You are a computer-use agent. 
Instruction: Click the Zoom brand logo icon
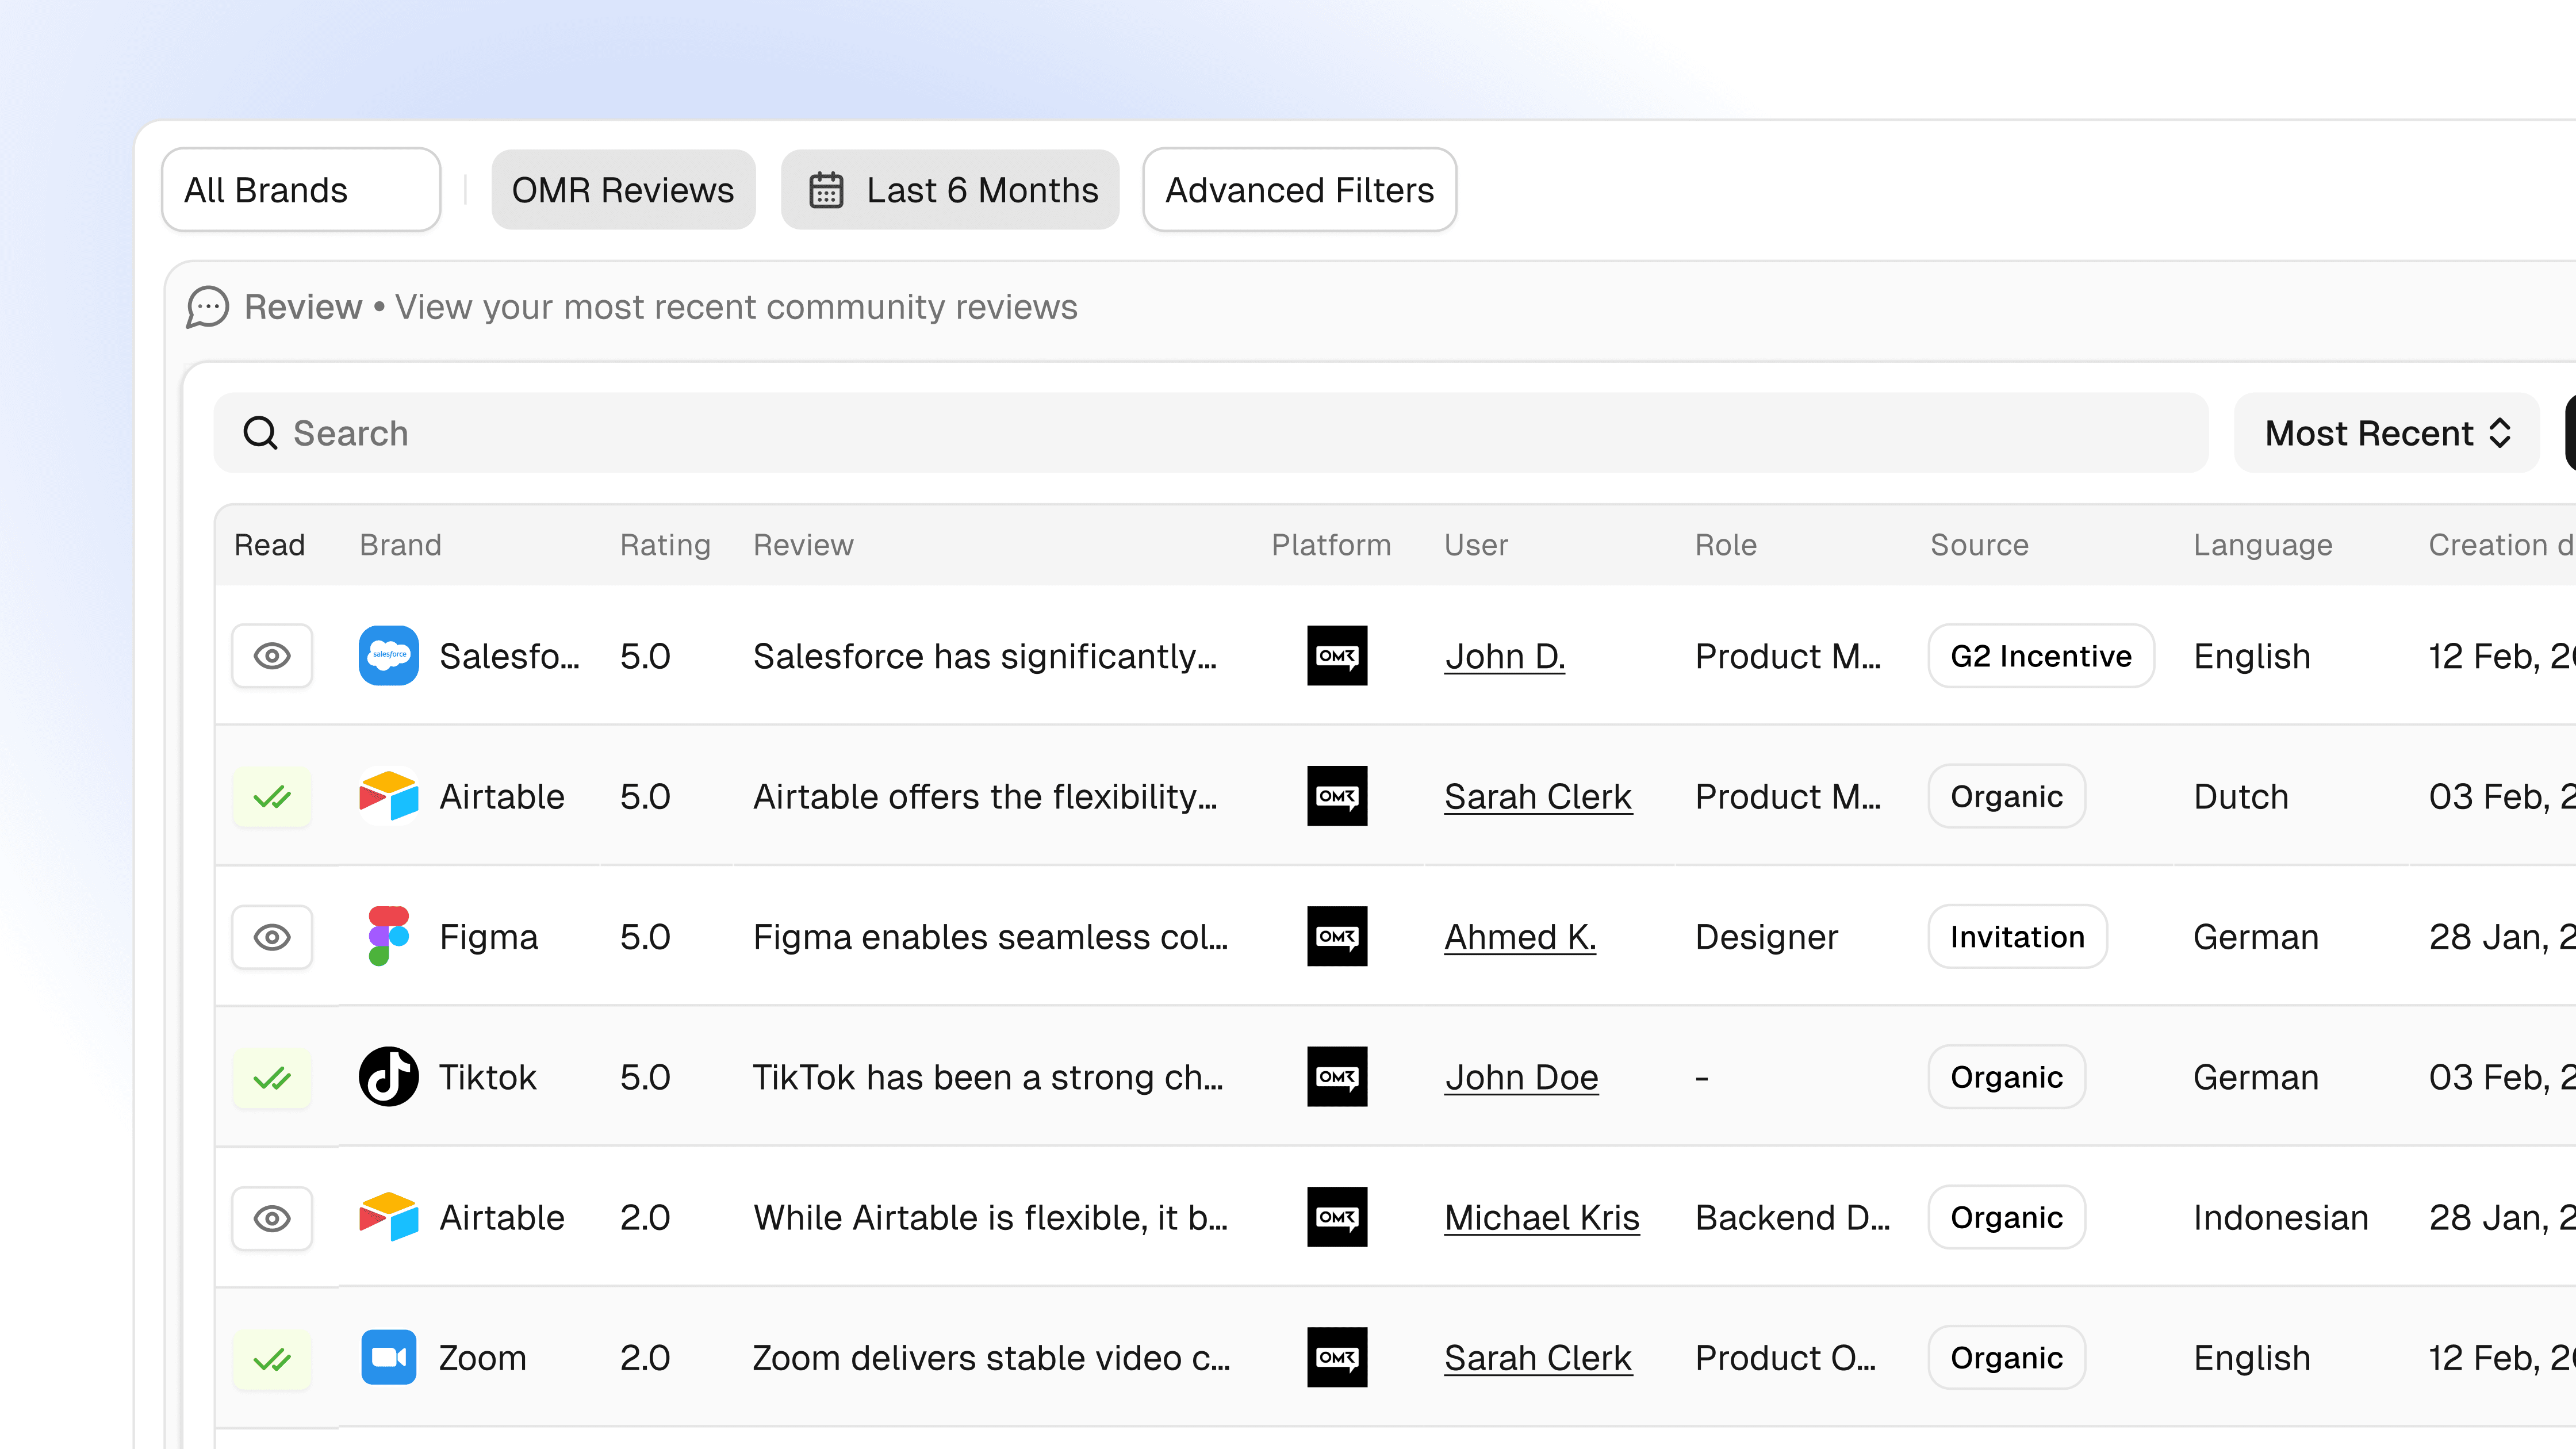tap(388, 1357)
